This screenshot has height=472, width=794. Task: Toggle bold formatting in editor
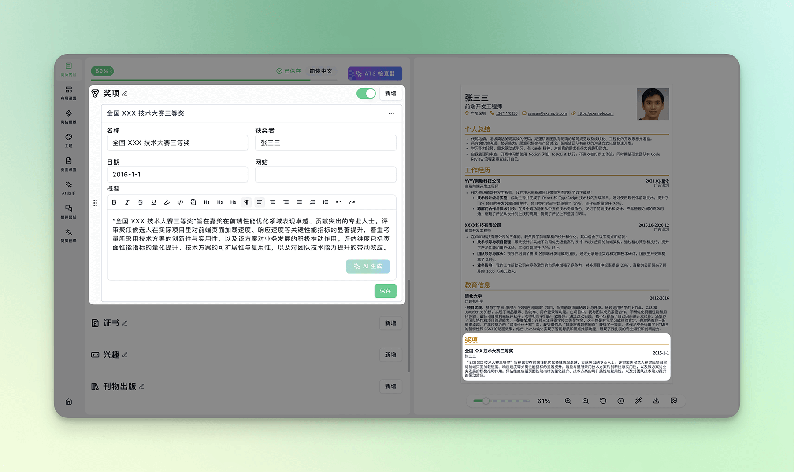(x=114, y=202)
